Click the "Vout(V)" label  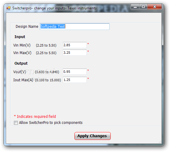pos(20,72)
